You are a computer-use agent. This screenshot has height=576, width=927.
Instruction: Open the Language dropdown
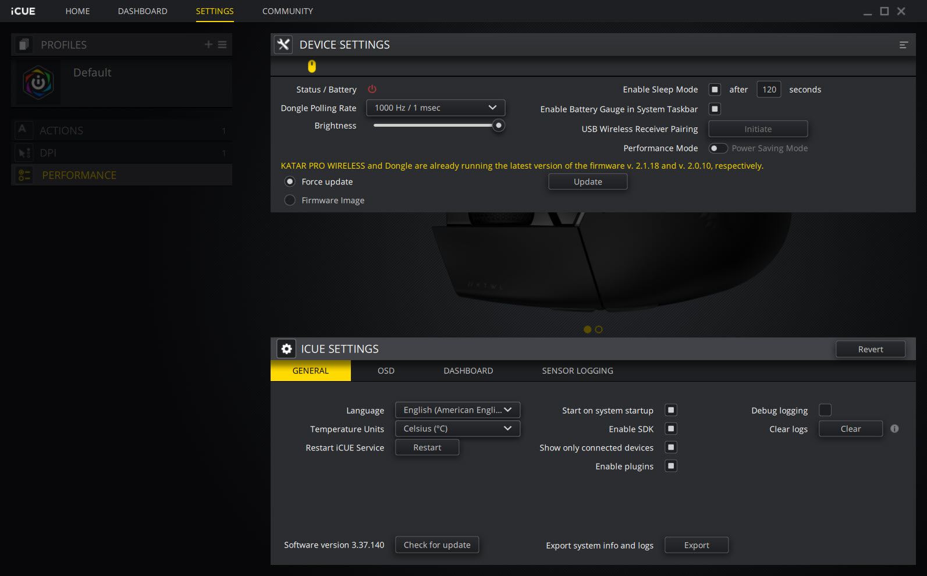(x=457, y=410)
